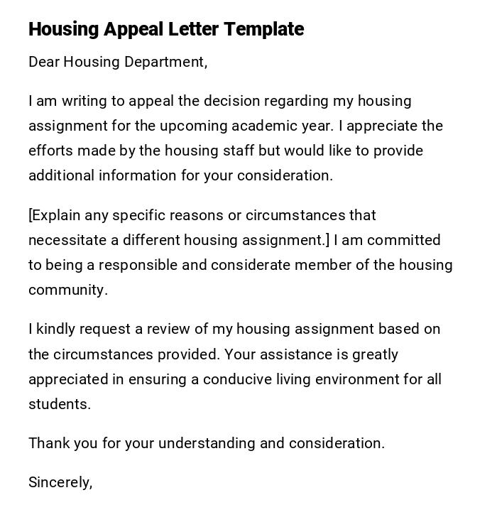Viewport: 497px width, 527px height.
Task: Click the line starting 'I kindly request a review'
Action: pyautogui.click(x=234, y=329)
